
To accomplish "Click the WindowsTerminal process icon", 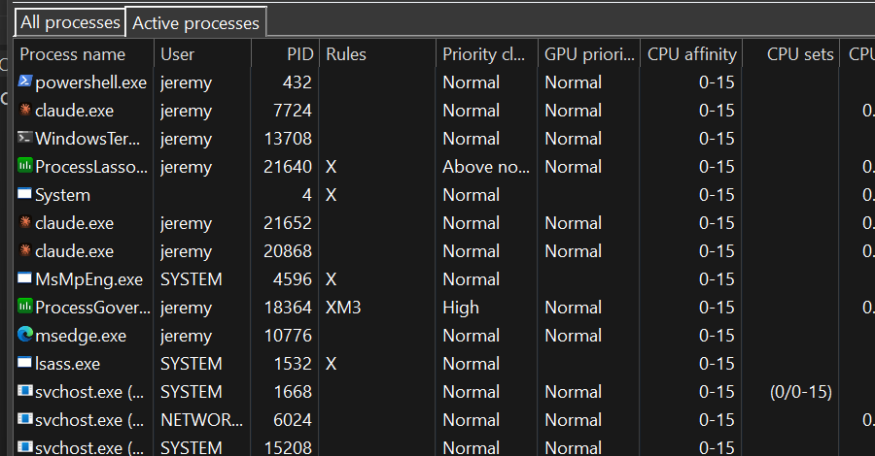I will [25, 137].
